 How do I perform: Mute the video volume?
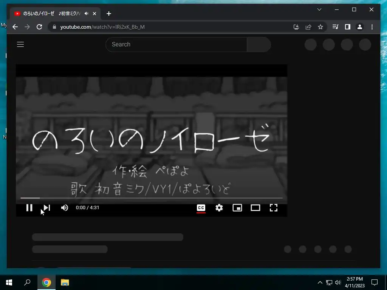[65, 208]
